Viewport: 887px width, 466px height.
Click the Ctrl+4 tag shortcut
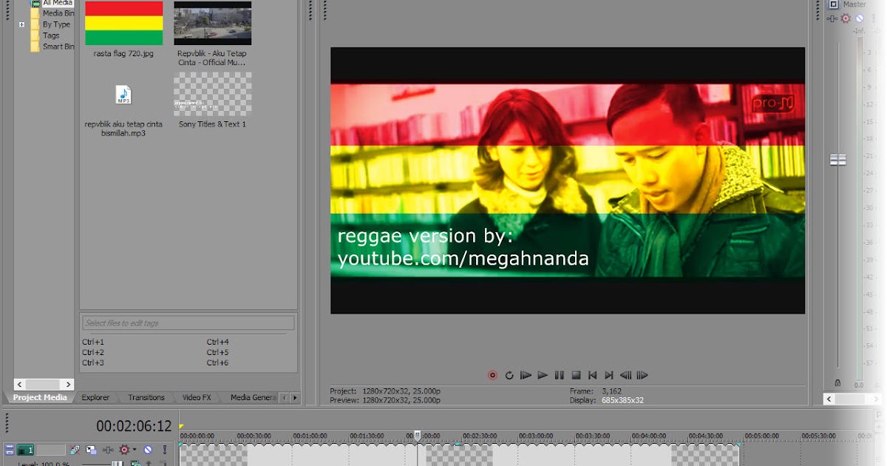pos(217,342)
